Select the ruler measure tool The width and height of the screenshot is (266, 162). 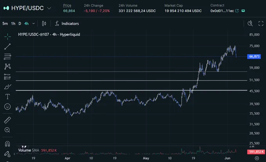[7, 120]
